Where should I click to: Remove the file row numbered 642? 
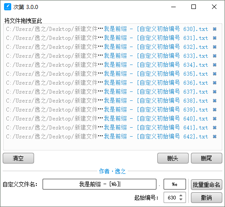[x=215, y=137]
